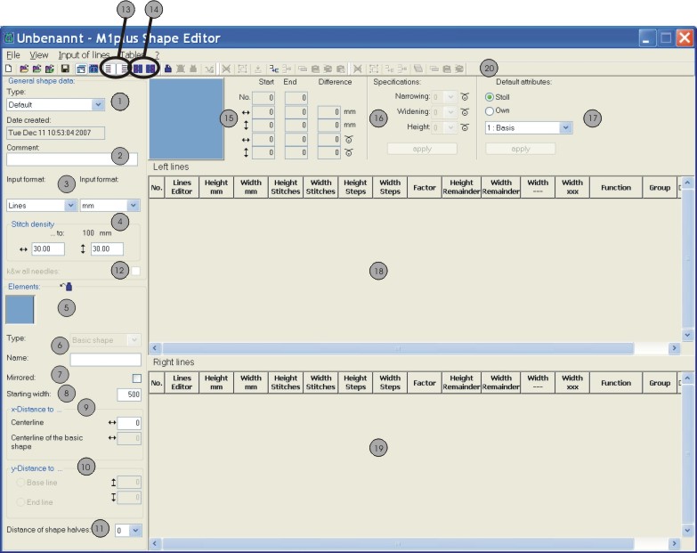
Task: Click the New document toolbar icon
Action: 9,69
